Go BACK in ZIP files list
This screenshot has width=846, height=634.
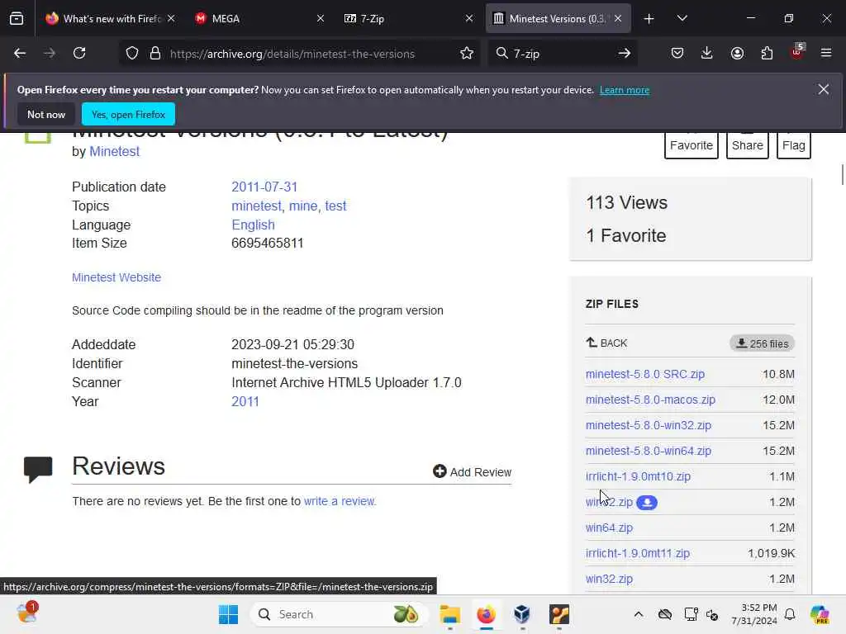tap(606, 343)
